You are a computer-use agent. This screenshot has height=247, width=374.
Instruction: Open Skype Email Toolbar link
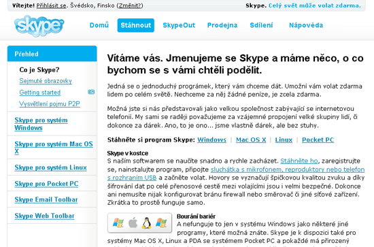[x=46, y=199]
